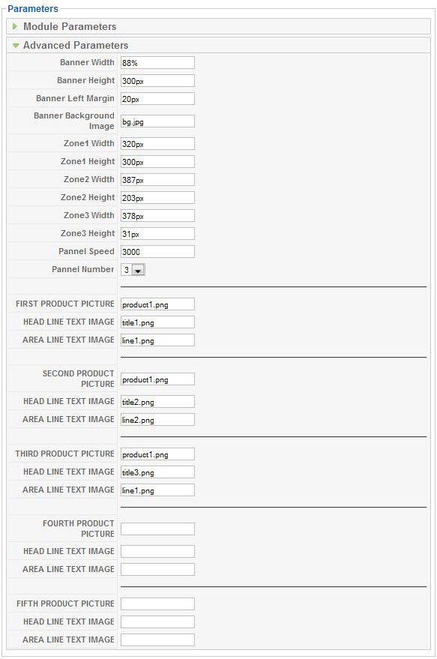Focus the line2.png area line field
Screen dimensions: 437x659
157,419
